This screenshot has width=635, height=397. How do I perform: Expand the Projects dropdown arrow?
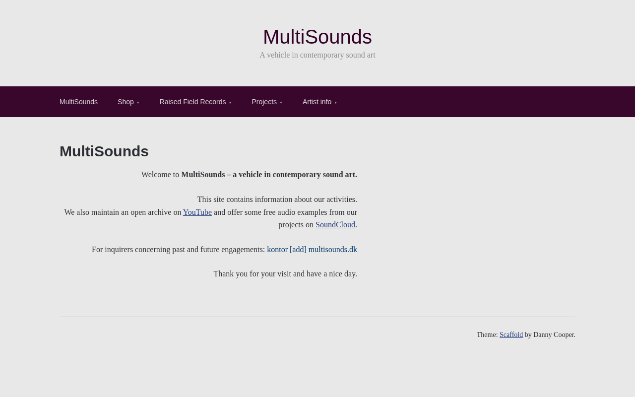click(x=281, y=103)
